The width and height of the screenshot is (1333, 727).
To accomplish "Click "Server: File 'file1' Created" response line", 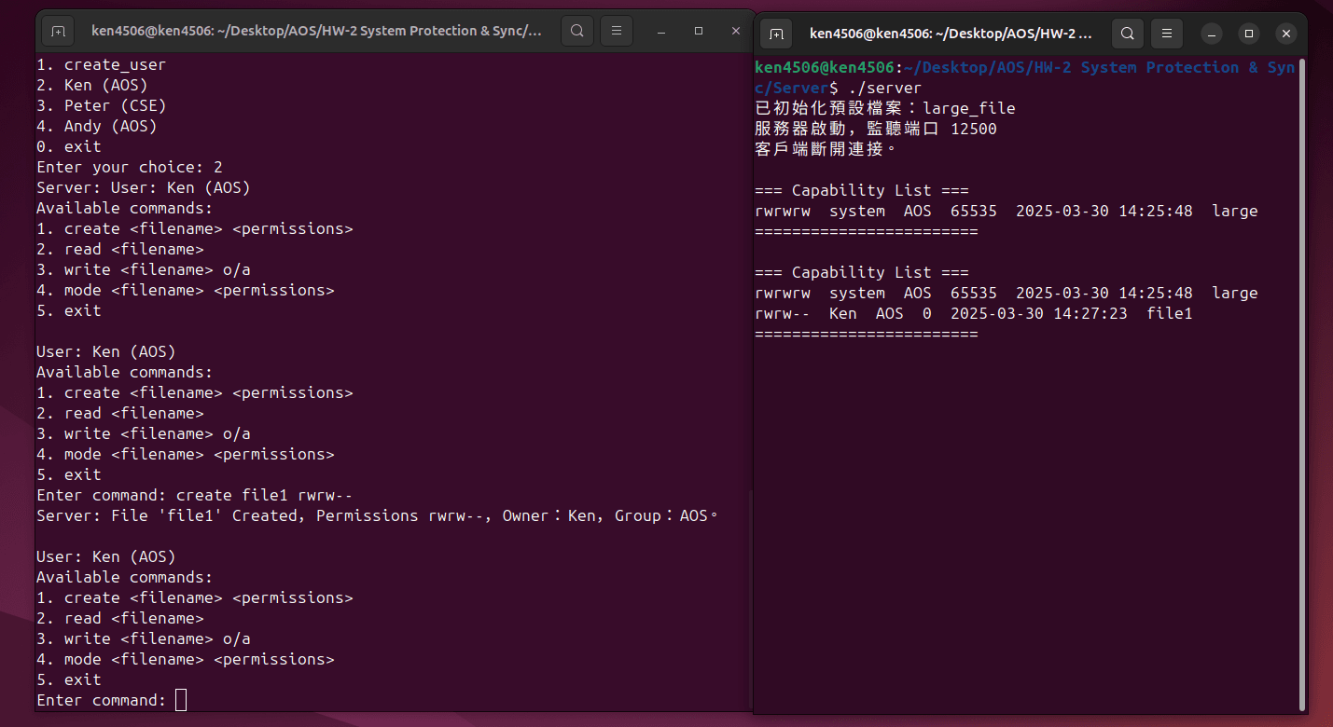I will point(378,515).
